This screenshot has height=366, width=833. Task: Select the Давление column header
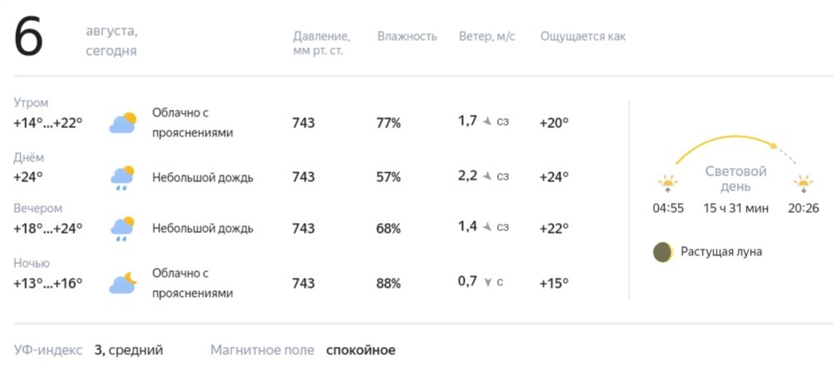pyautogui.click(x=322, y=43)
